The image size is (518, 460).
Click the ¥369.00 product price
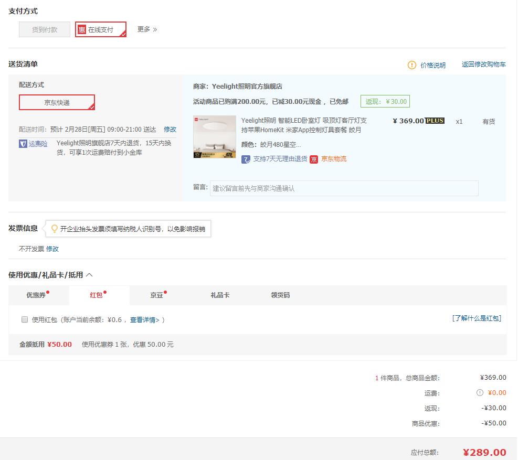click(x=408, y=121)
